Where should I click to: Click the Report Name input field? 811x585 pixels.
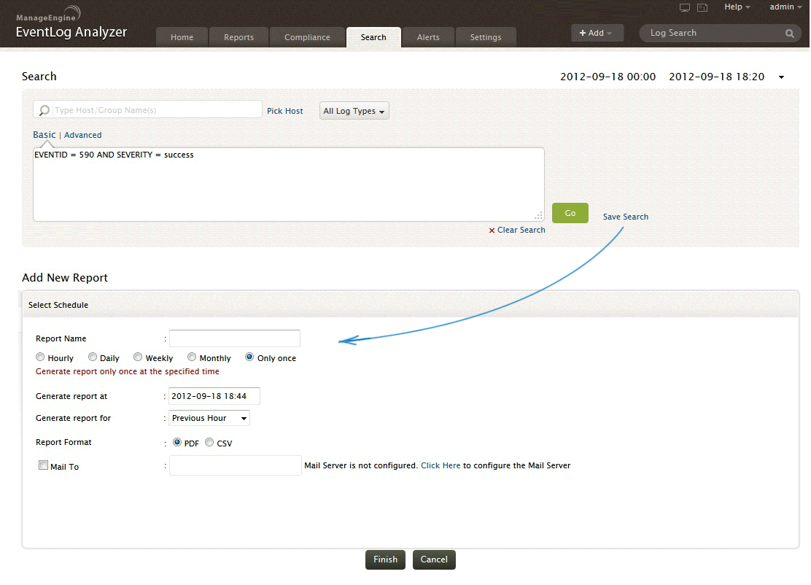pyautogui.click(x=234, y=338)
